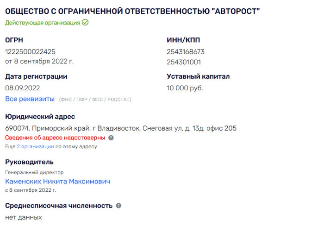324x226 pixels.
Task: Open help icon next to Среднесписочная численность
Action: point(118,206)
